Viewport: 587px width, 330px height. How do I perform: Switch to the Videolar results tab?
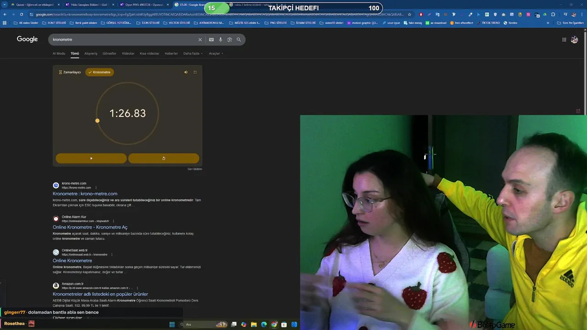tap(128, 54)
